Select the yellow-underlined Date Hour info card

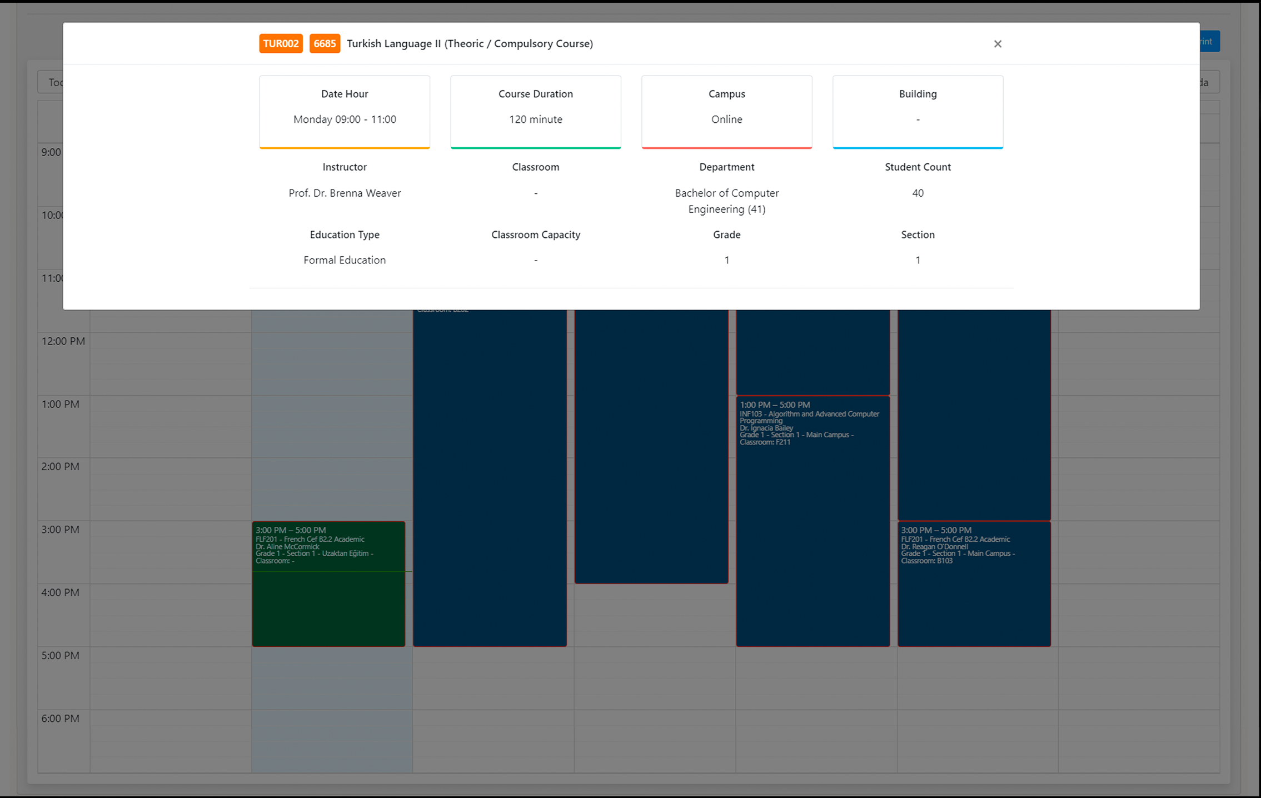coord(344,111)
